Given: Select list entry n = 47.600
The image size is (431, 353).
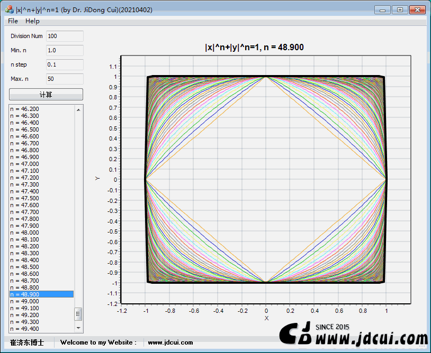Looking at the screenshot, I should (x=41, y=205).
